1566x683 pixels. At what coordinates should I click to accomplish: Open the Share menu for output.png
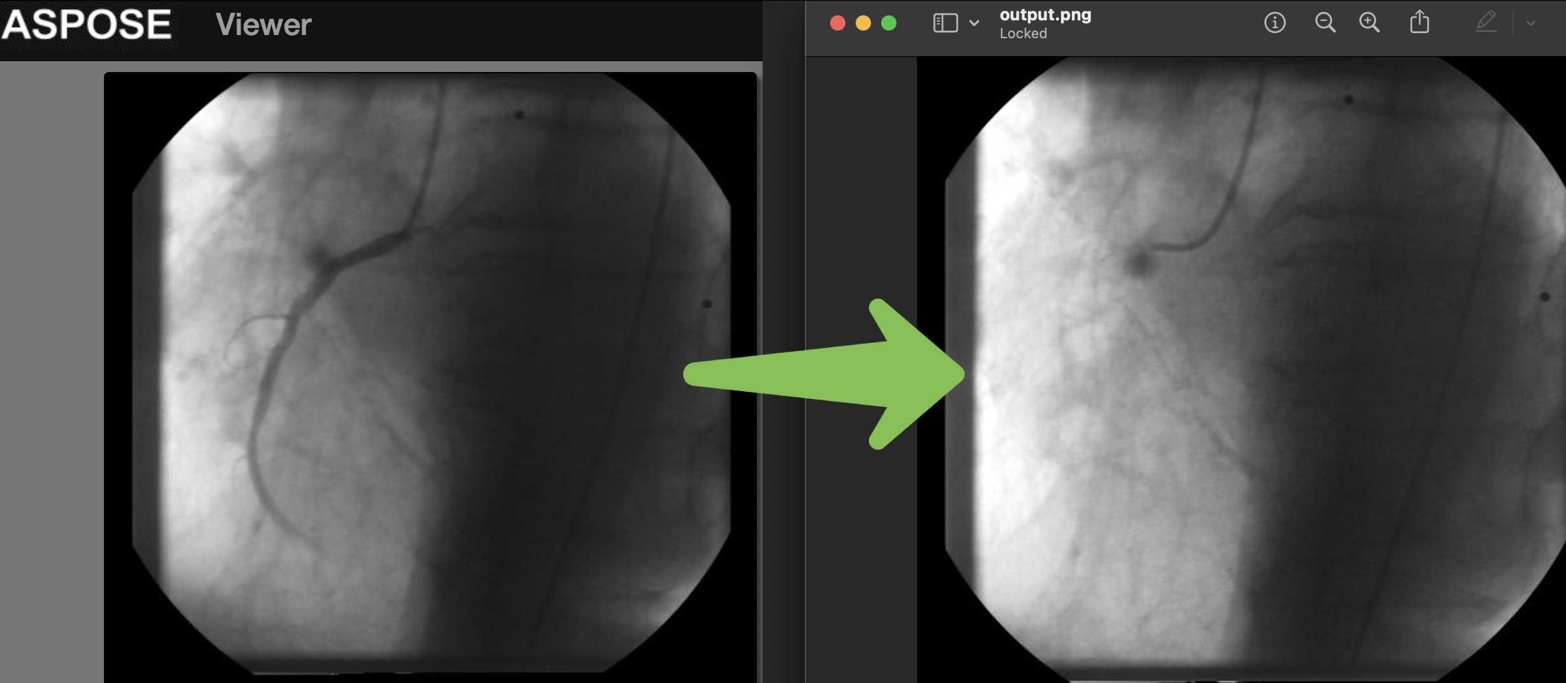point(1419,22)
